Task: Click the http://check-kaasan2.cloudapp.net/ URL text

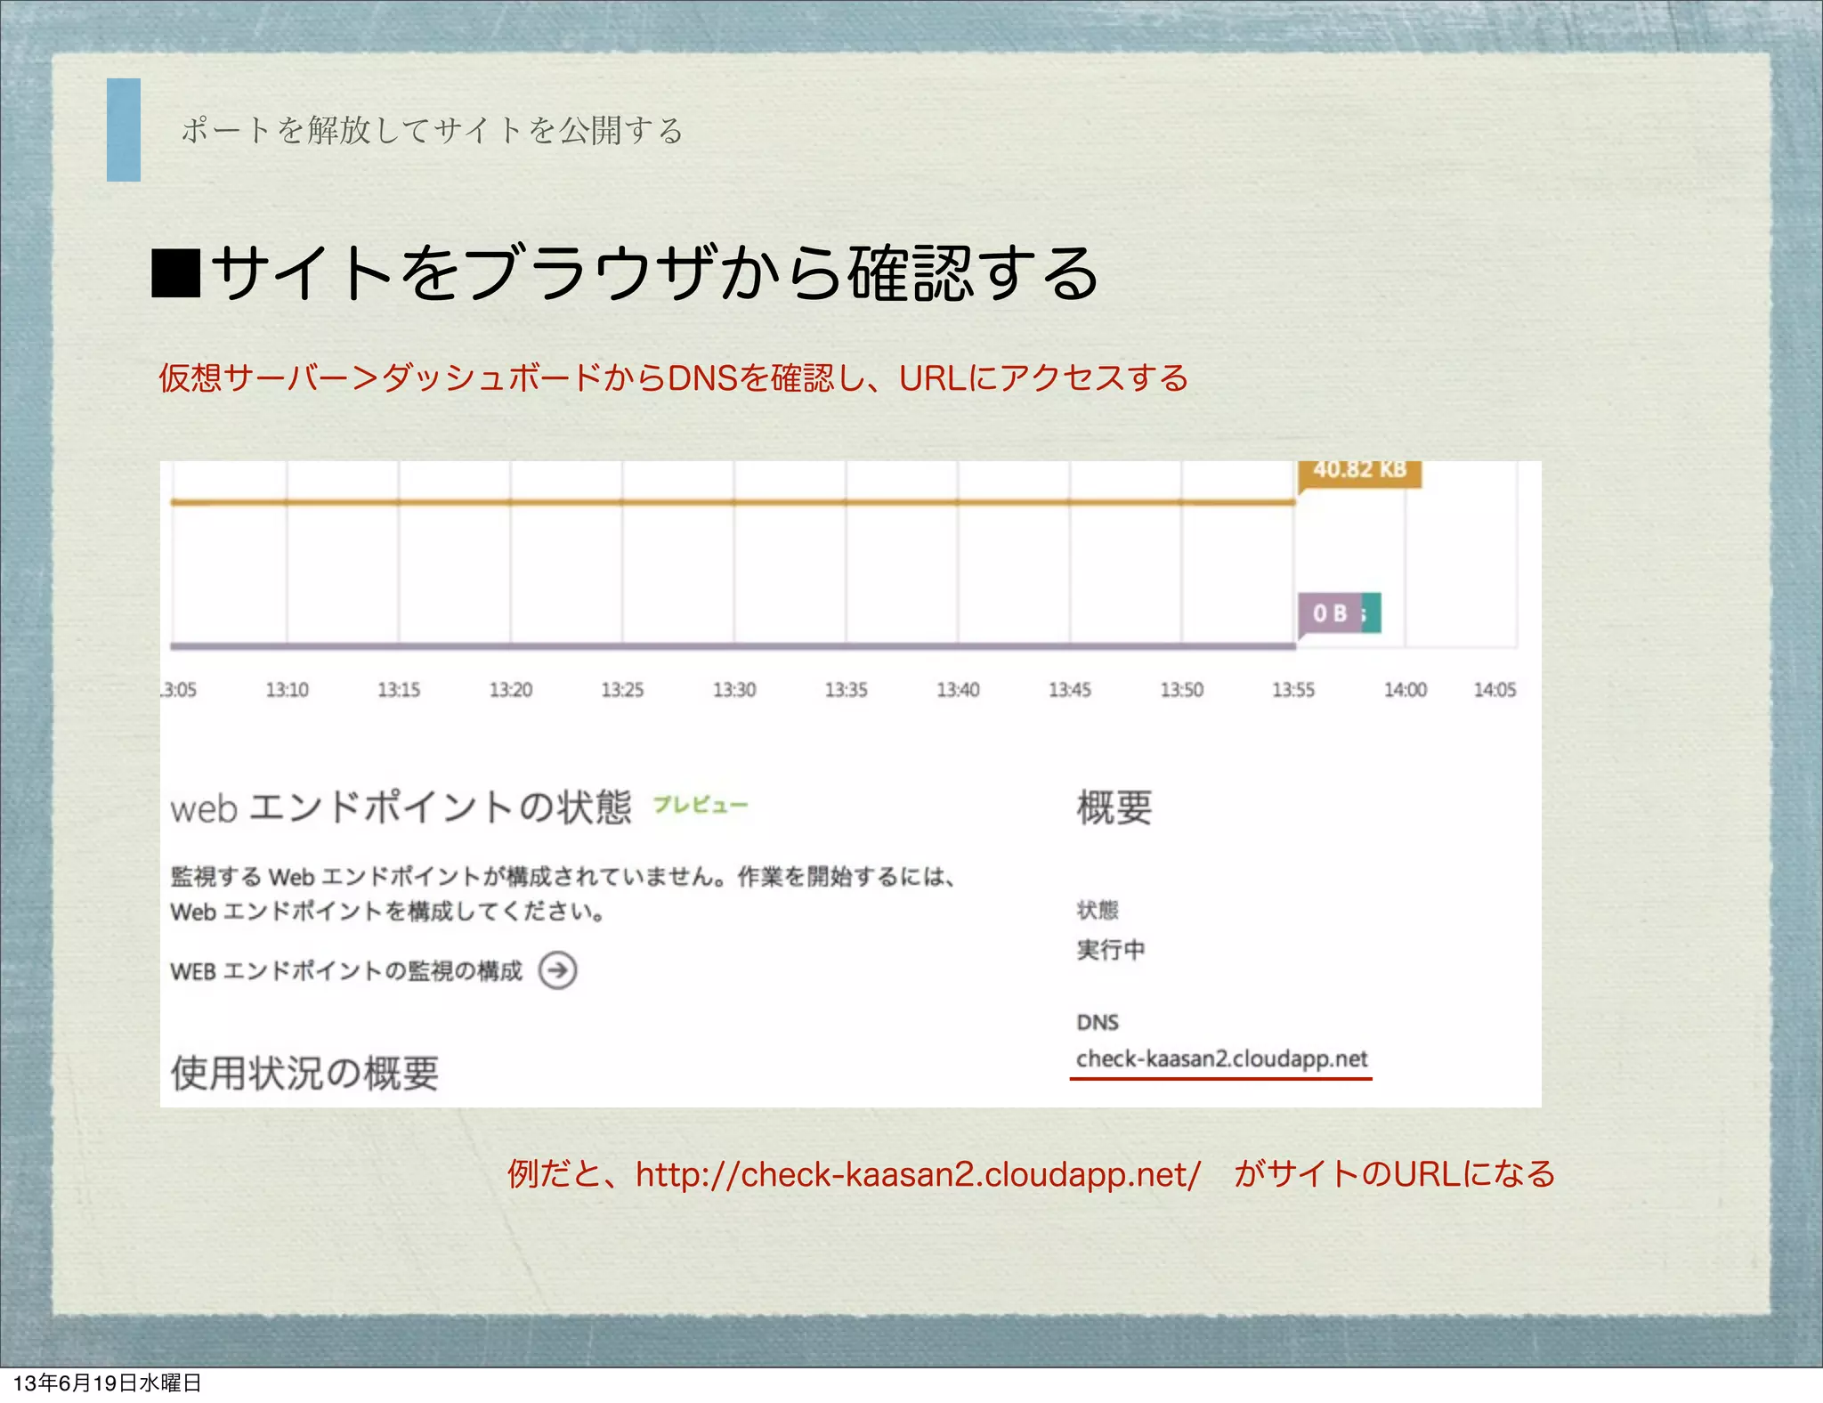Action: 918,1174
